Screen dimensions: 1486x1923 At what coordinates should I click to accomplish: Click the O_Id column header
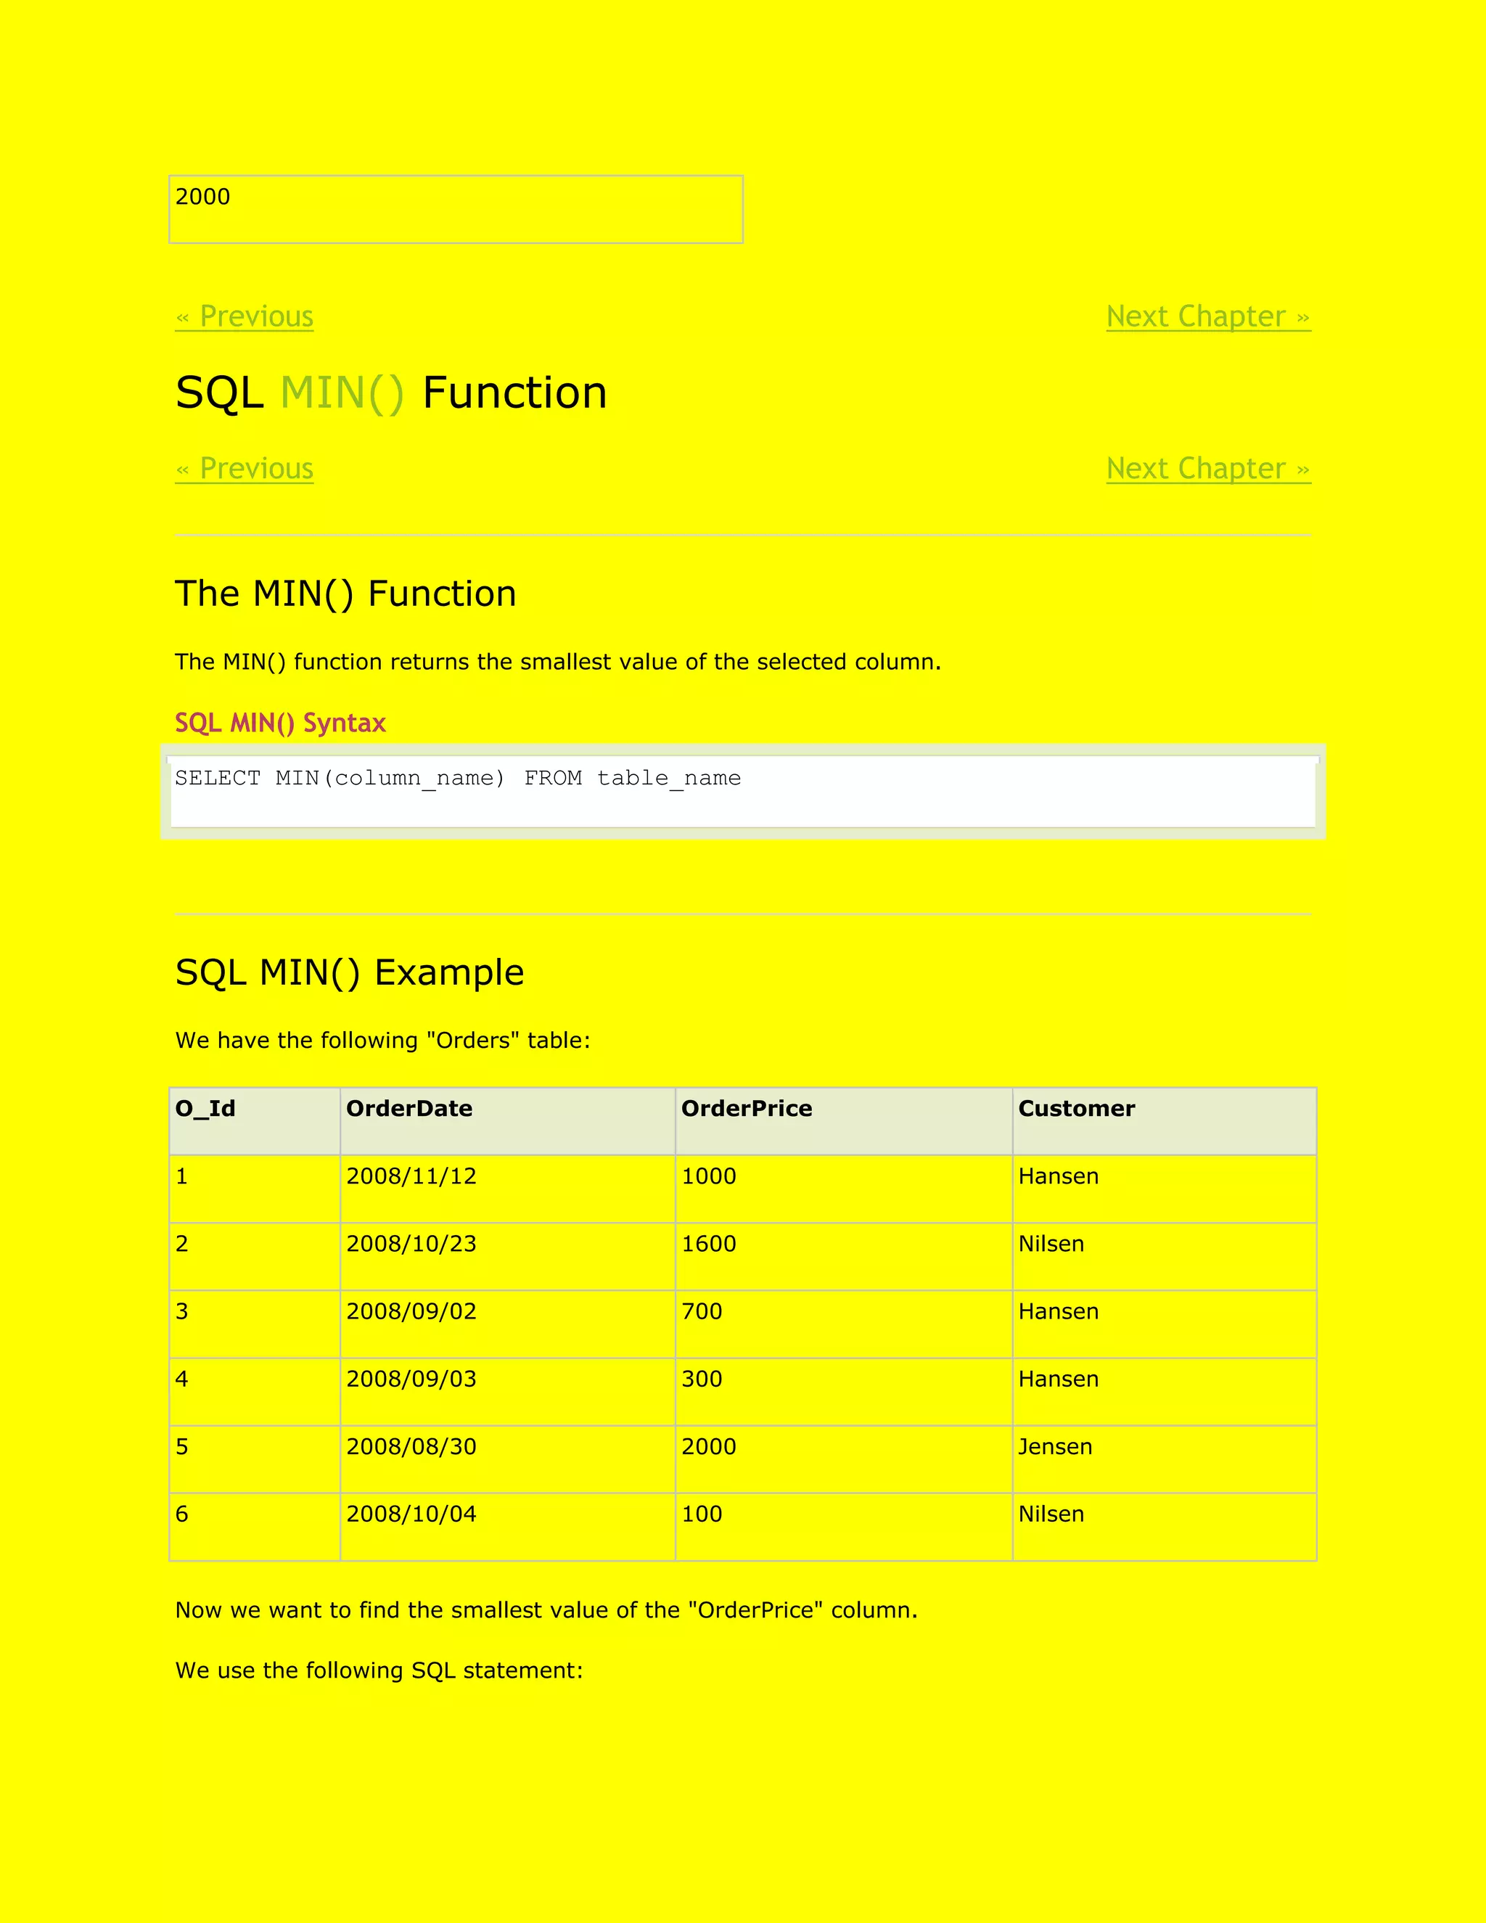(255, 1121)
